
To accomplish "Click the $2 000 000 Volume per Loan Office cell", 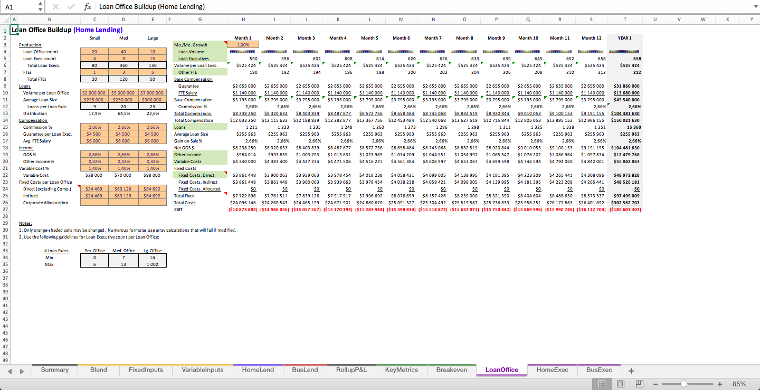I will pyautogui.click(x=94, y=93).
